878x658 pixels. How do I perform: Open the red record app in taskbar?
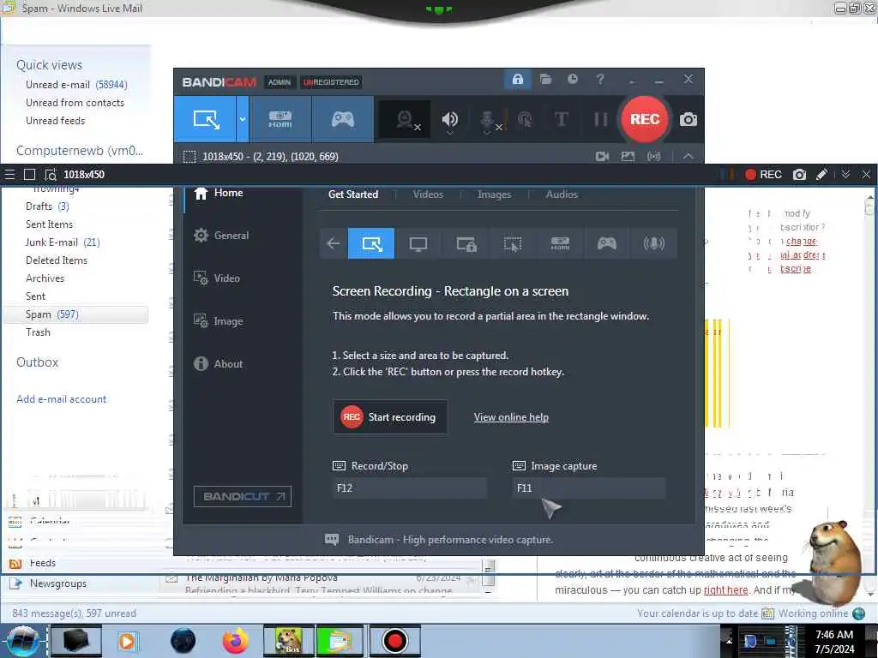tap(394, 641)
